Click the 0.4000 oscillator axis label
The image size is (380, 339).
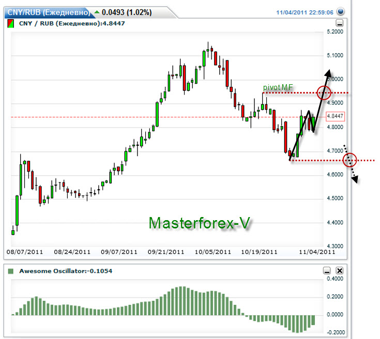tap(335, 279)
